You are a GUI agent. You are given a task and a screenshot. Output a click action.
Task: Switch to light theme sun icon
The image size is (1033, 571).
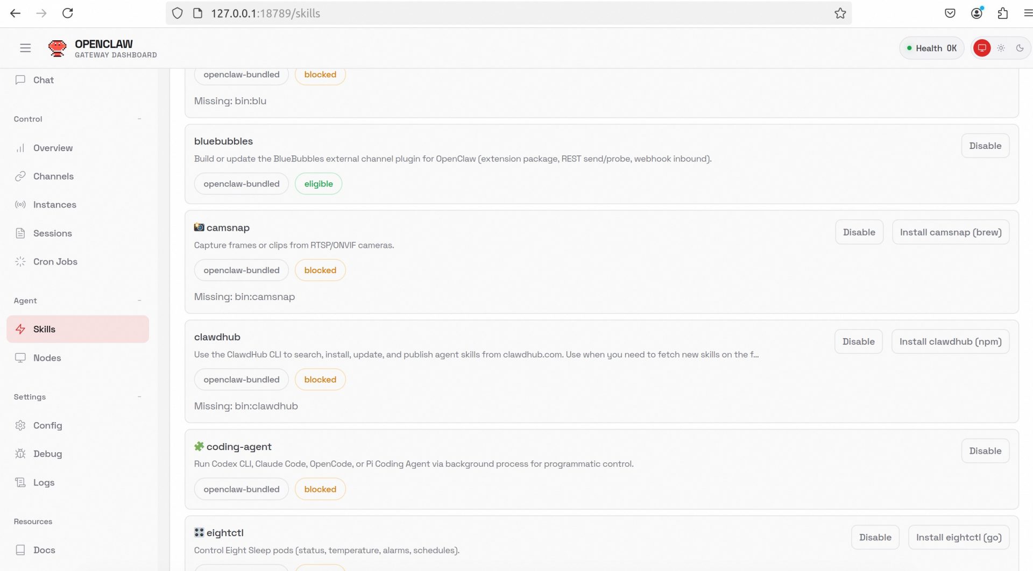(x=1001, y=48)
